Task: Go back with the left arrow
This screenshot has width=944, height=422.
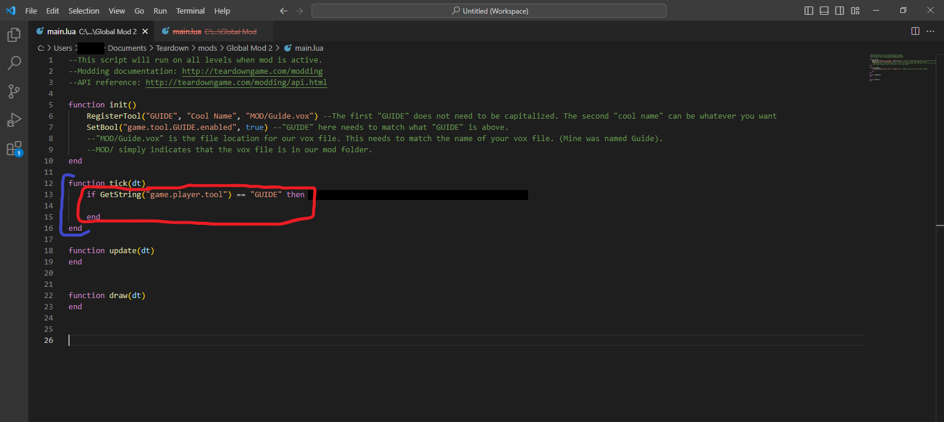Action: click(284, 11)
